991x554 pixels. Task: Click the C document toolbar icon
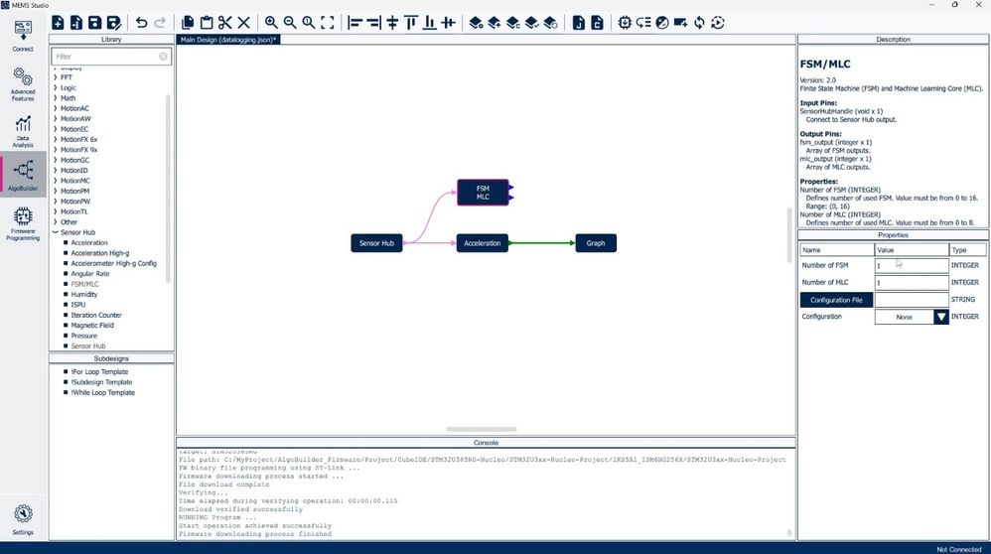pyautogui.click(x=597, y=23)
